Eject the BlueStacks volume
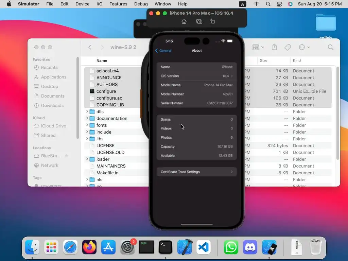The width and height of the screenshot is (348, 261). [67, 156]
